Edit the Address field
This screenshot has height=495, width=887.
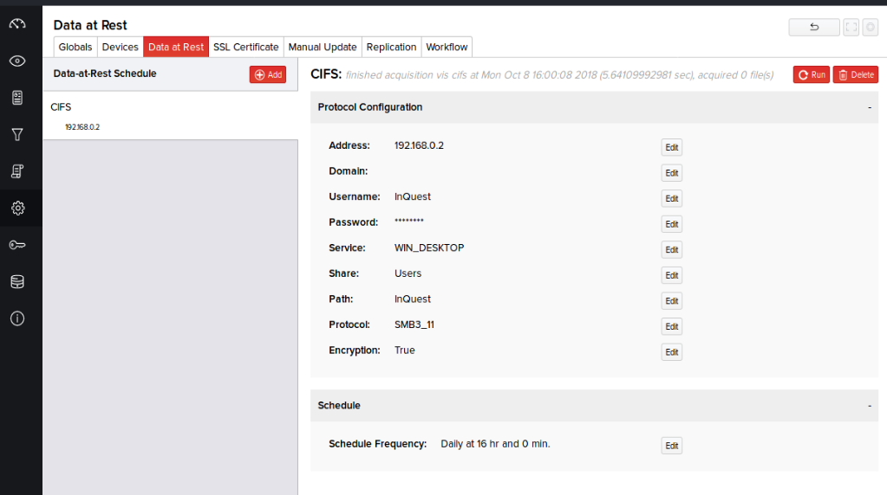(x=671, y=147)
